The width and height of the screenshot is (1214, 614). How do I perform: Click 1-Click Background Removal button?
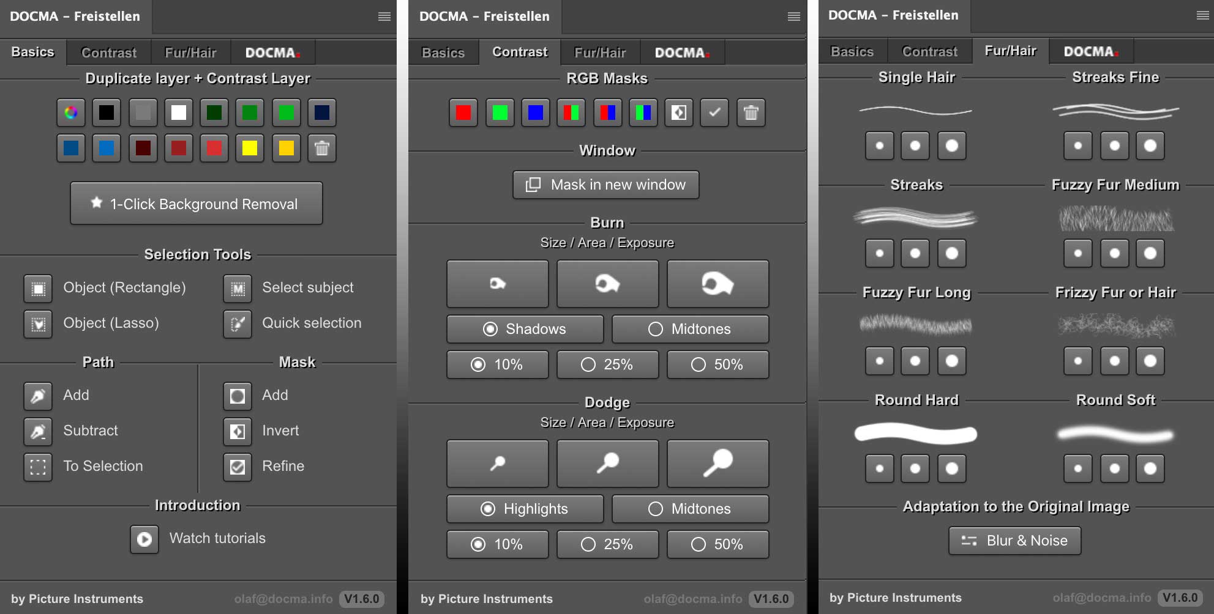tap(197, 204)
